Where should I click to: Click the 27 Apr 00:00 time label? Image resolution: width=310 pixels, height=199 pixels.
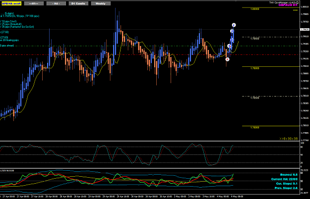9,197
